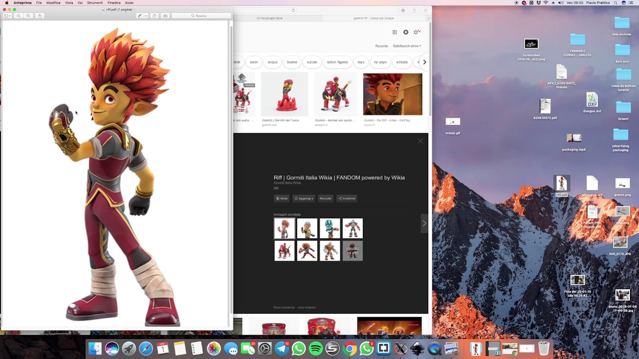Select the vulcan filter chip
Image resolution: width=639 pixels, height=359 pixels.
[312, 62]
